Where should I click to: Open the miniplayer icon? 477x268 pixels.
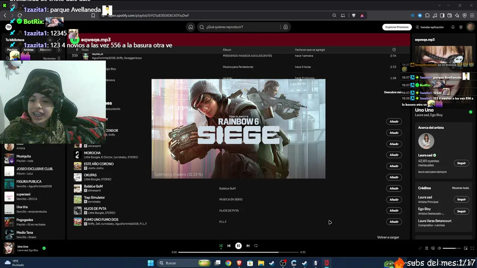tap(465, 248)
